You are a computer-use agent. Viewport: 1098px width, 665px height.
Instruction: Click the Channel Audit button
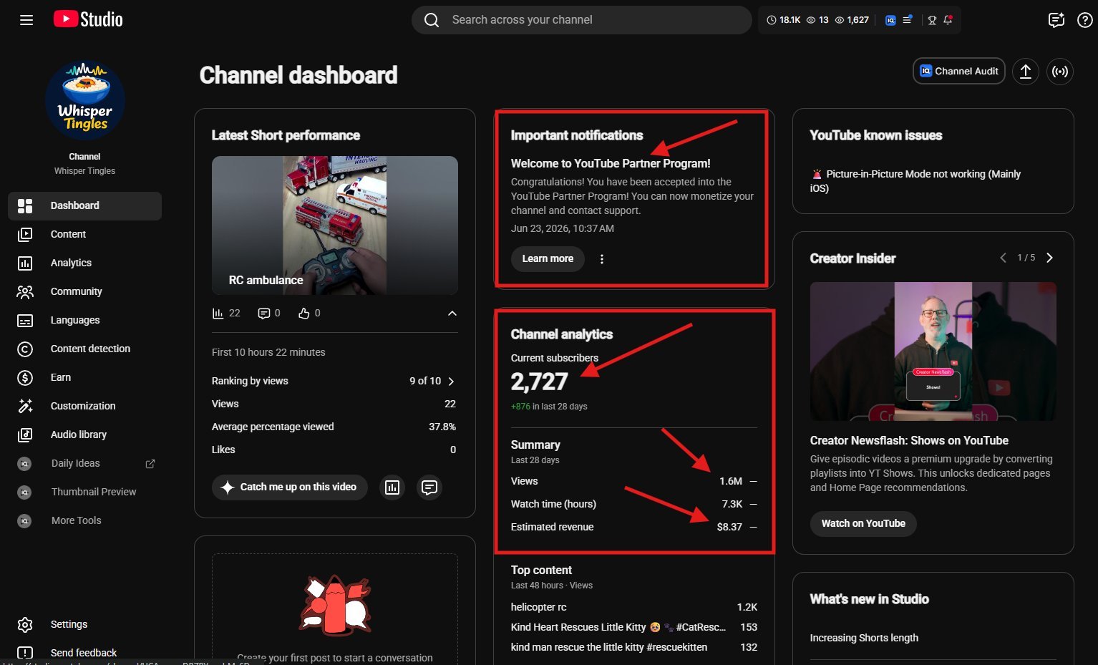click(x=958, y=71)
